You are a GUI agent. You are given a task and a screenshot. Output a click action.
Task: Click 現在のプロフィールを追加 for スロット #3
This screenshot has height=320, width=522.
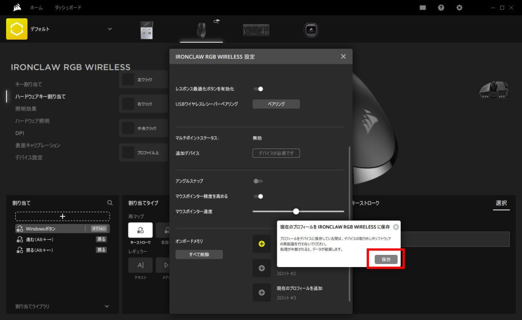[x=299, y=288]
